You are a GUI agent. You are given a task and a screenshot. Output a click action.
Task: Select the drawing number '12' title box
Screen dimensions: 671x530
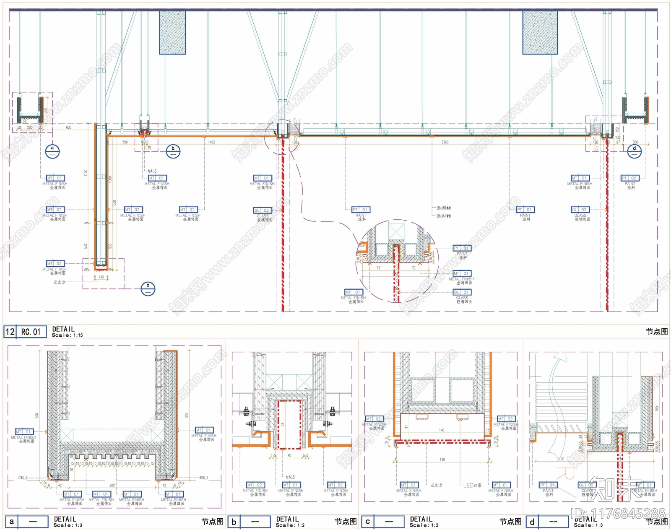tap(10, 332)
